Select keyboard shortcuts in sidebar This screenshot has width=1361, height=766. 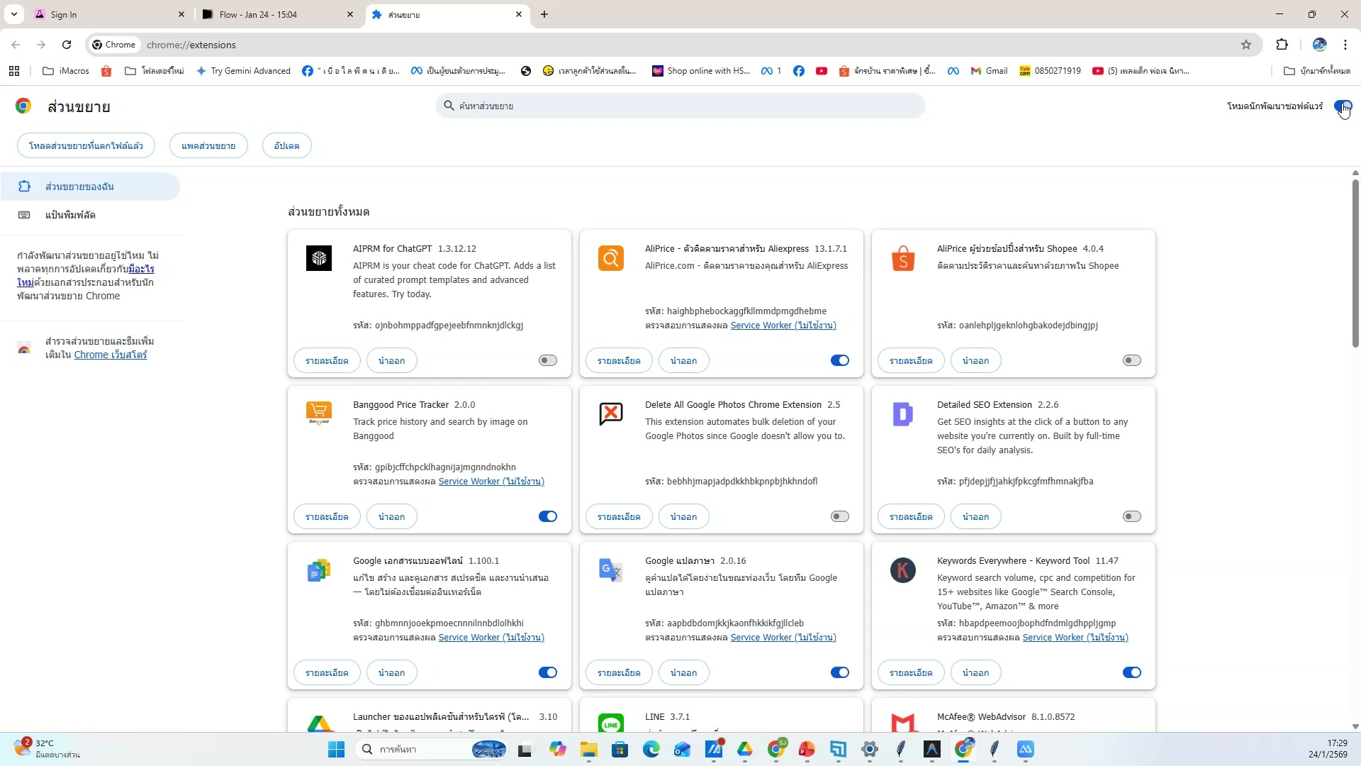70,215
